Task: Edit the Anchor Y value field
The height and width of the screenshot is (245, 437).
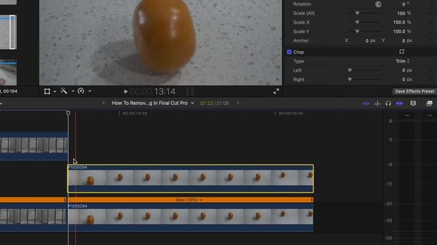Action: pyautogui.click(x=404, y=41)
